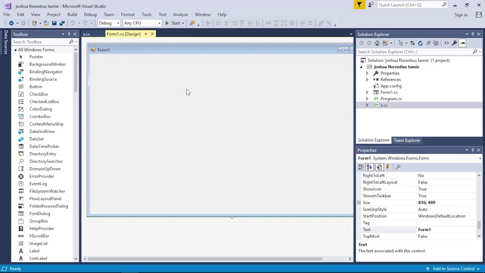Viewport: 485px width, 273px height.
Task: Toggle Categorized view in Properties
Action: click(361, 167)
